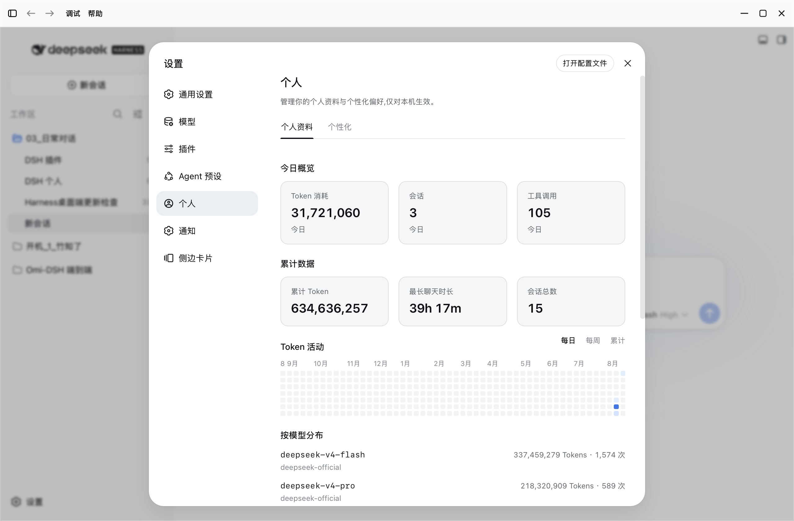Open the 调试 menu
794x521 pixels.
click(73, 13)
